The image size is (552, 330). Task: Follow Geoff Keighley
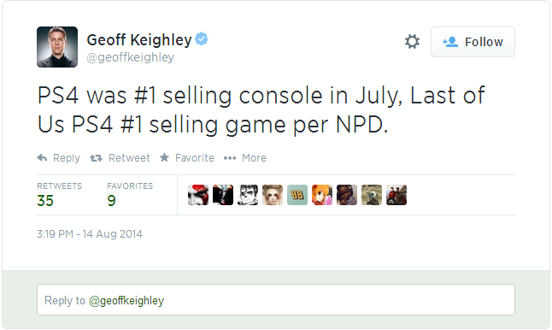(473, 42)
